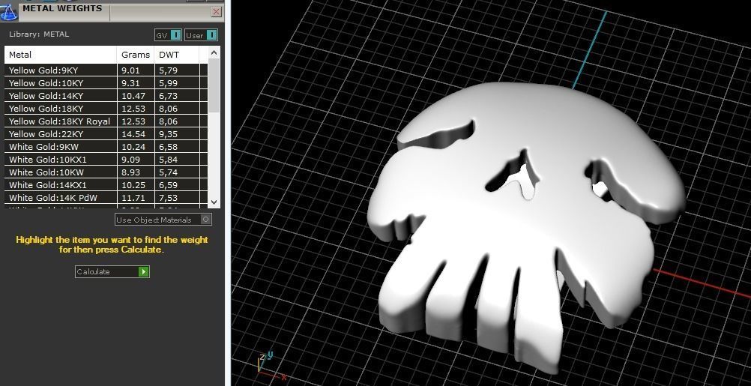
Task: Click the 9,35 DWT value
Action: tap(169, 134)
